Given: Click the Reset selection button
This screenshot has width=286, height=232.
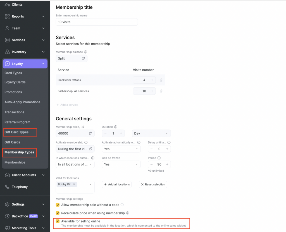Looking at the screenshot, I should (x=153, y=185).
